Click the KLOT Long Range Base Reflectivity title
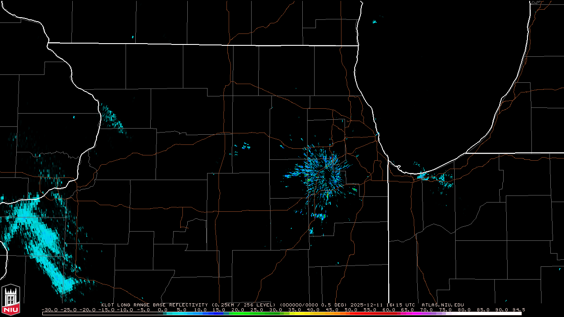The width and height of the screenshot is (564, 317). [x=154, y=305]
